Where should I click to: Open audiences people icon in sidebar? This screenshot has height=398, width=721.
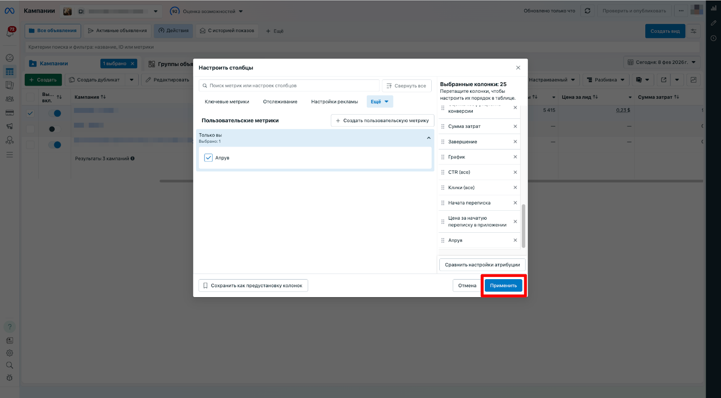coord(9,99)
